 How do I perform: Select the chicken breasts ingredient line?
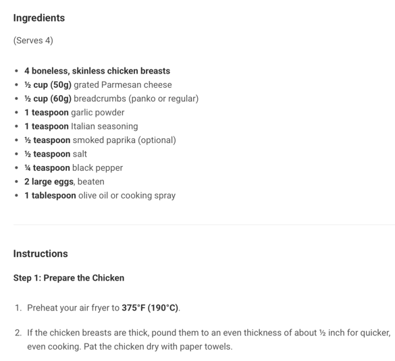97,71
